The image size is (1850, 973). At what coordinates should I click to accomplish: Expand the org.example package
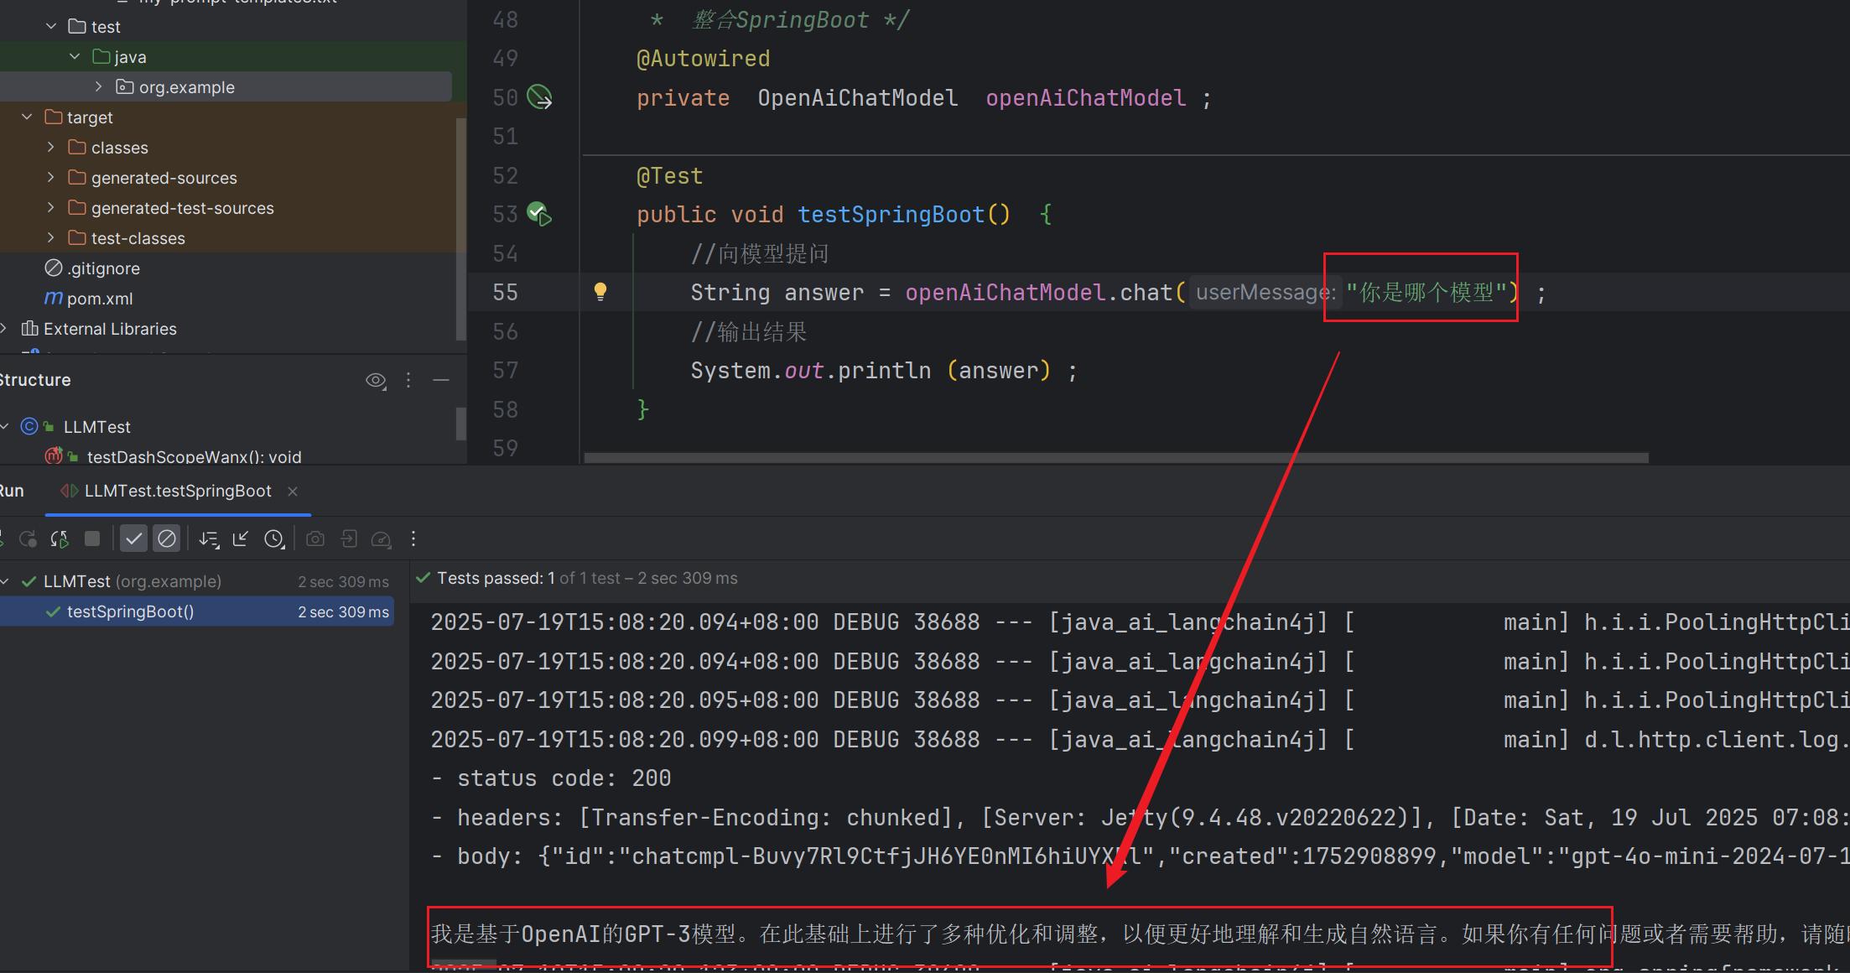coord(98,87)
